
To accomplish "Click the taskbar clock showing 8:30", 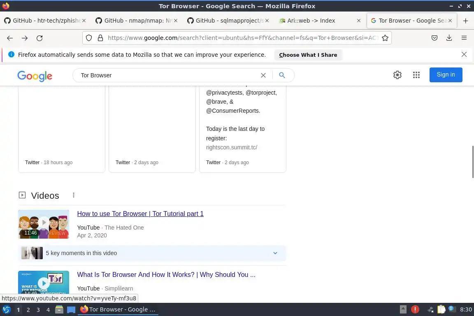I will tap(466, 309).
